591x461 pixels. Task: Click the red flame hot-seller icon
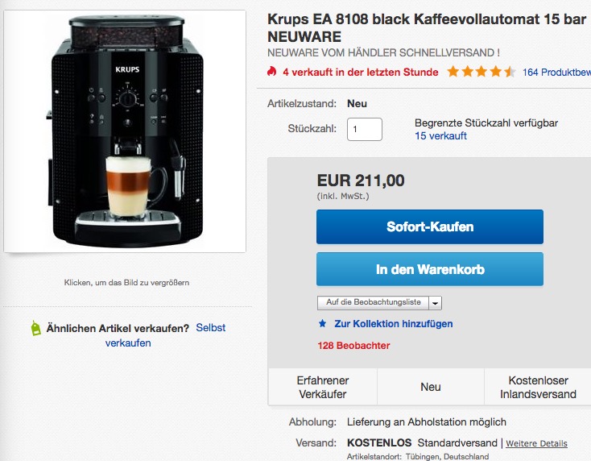pyautogui.click(x=271, y=71)
